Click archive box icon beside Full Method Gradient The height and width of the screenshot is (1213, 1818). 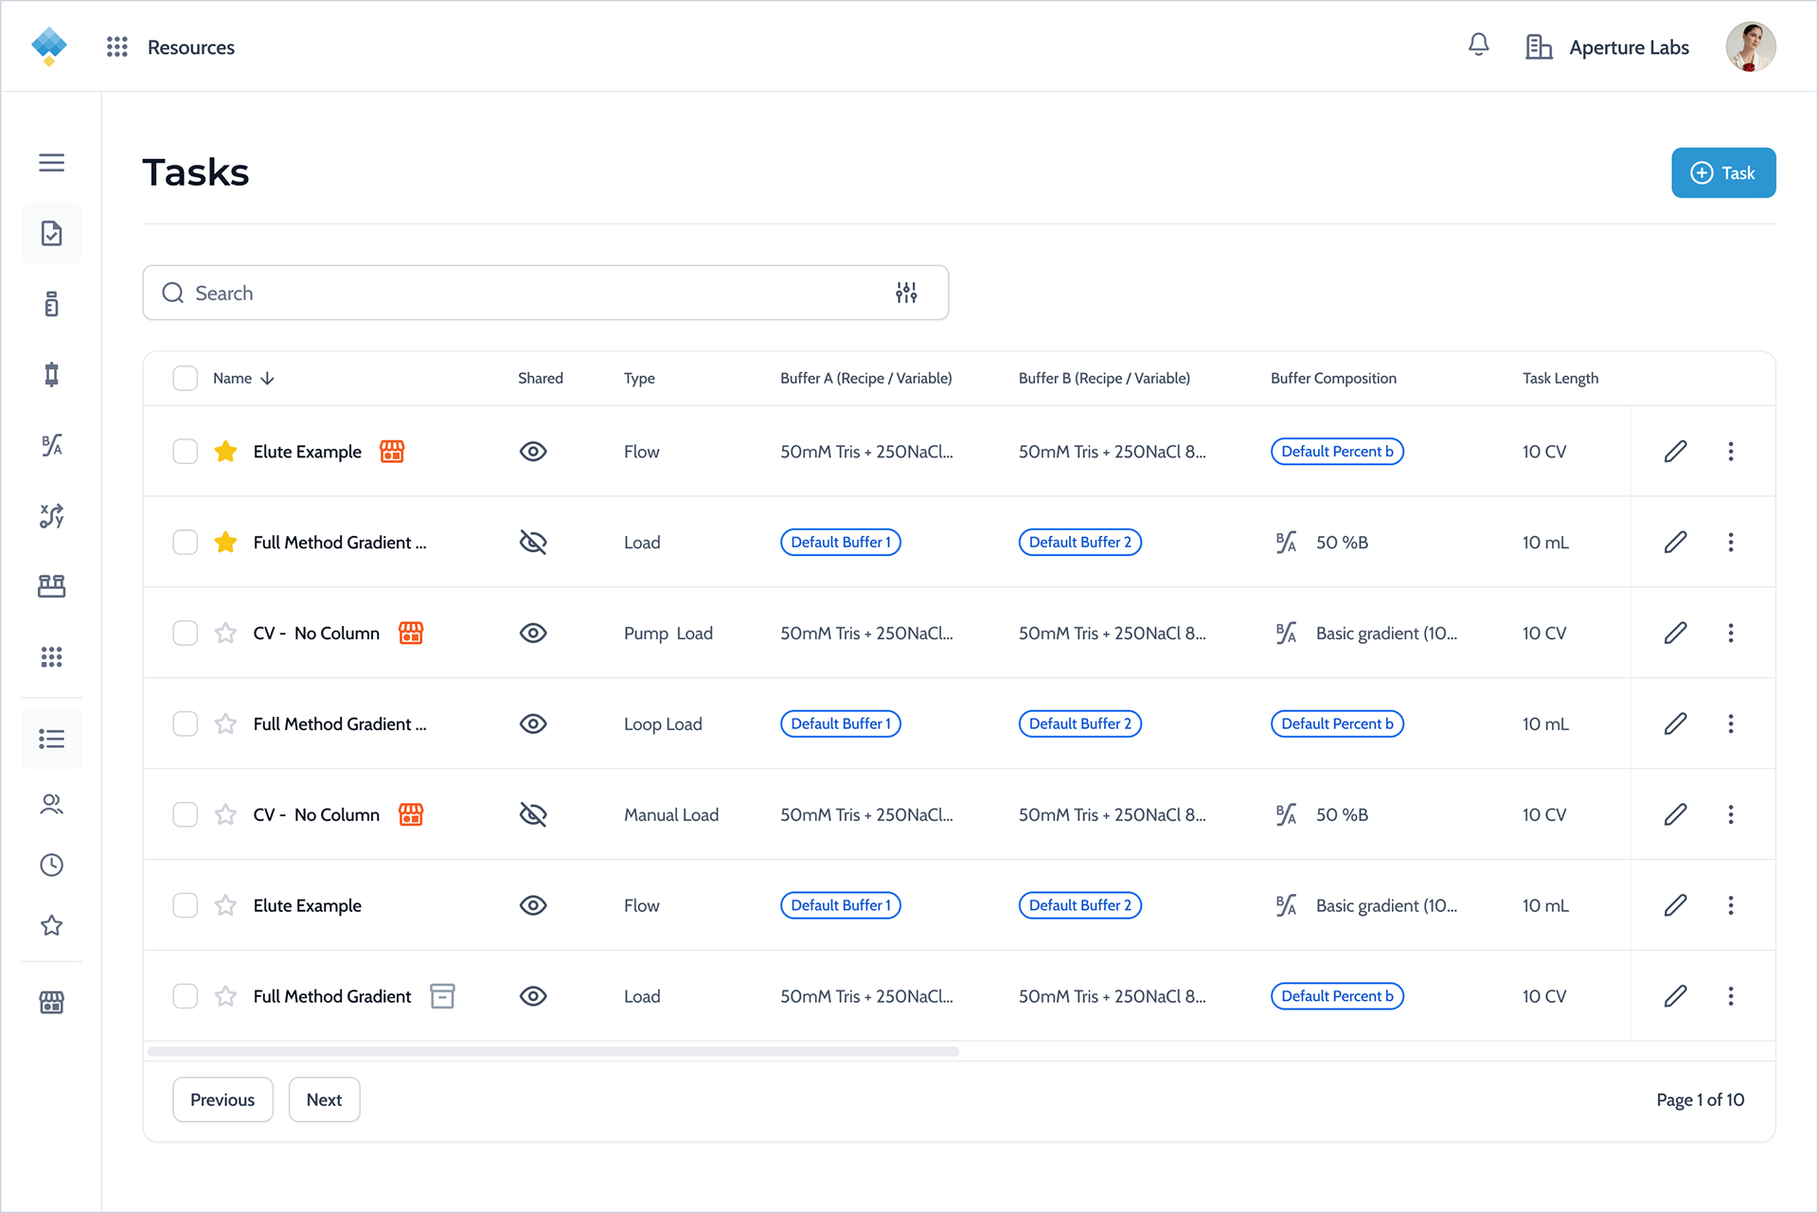point(442,996)
